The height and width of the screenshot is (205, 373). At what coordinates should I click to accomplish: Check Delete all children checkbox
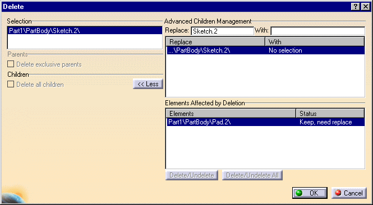pos(11,85)
